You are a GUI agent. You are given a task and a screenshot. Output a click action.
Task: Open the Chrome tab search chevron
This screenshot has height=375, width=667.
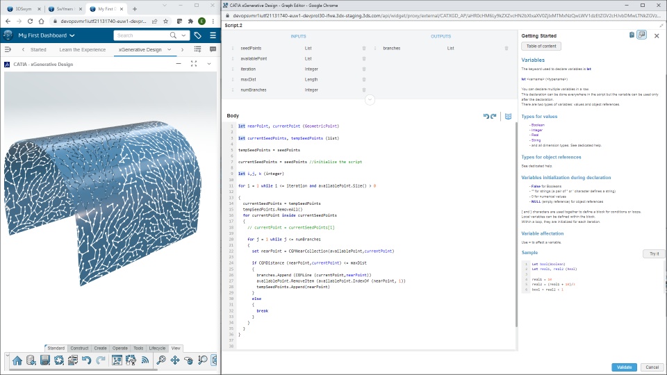[x=164, y=6]
